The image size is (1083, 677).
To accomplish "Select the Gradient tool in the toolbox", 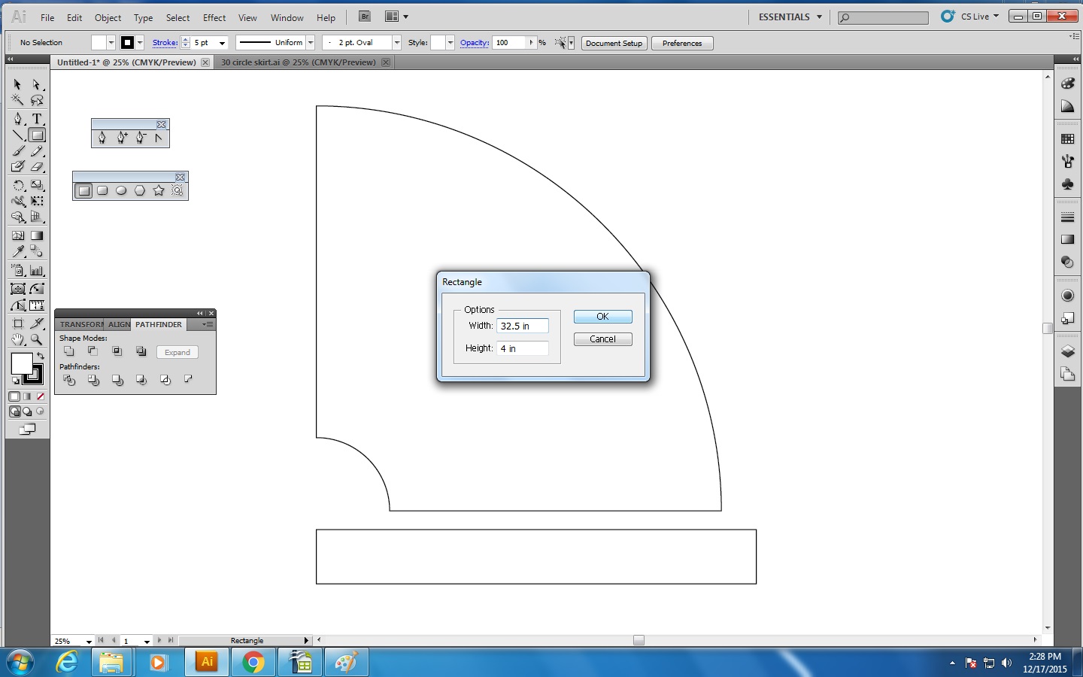I will tap(36, 235).
